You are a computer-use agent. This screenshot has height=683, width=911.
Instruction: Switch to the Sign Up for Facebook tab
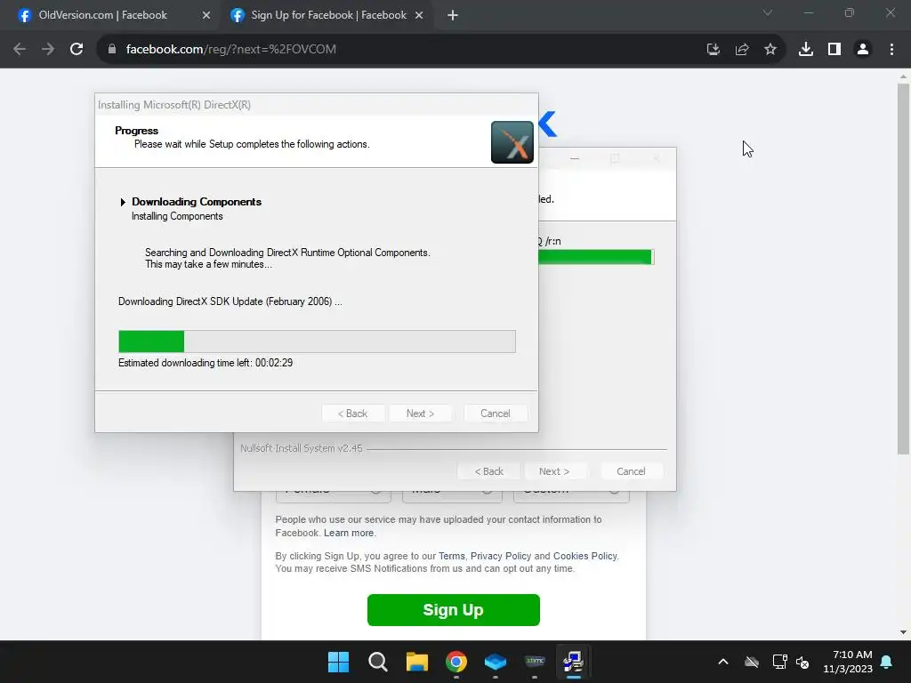click(327, 16)
